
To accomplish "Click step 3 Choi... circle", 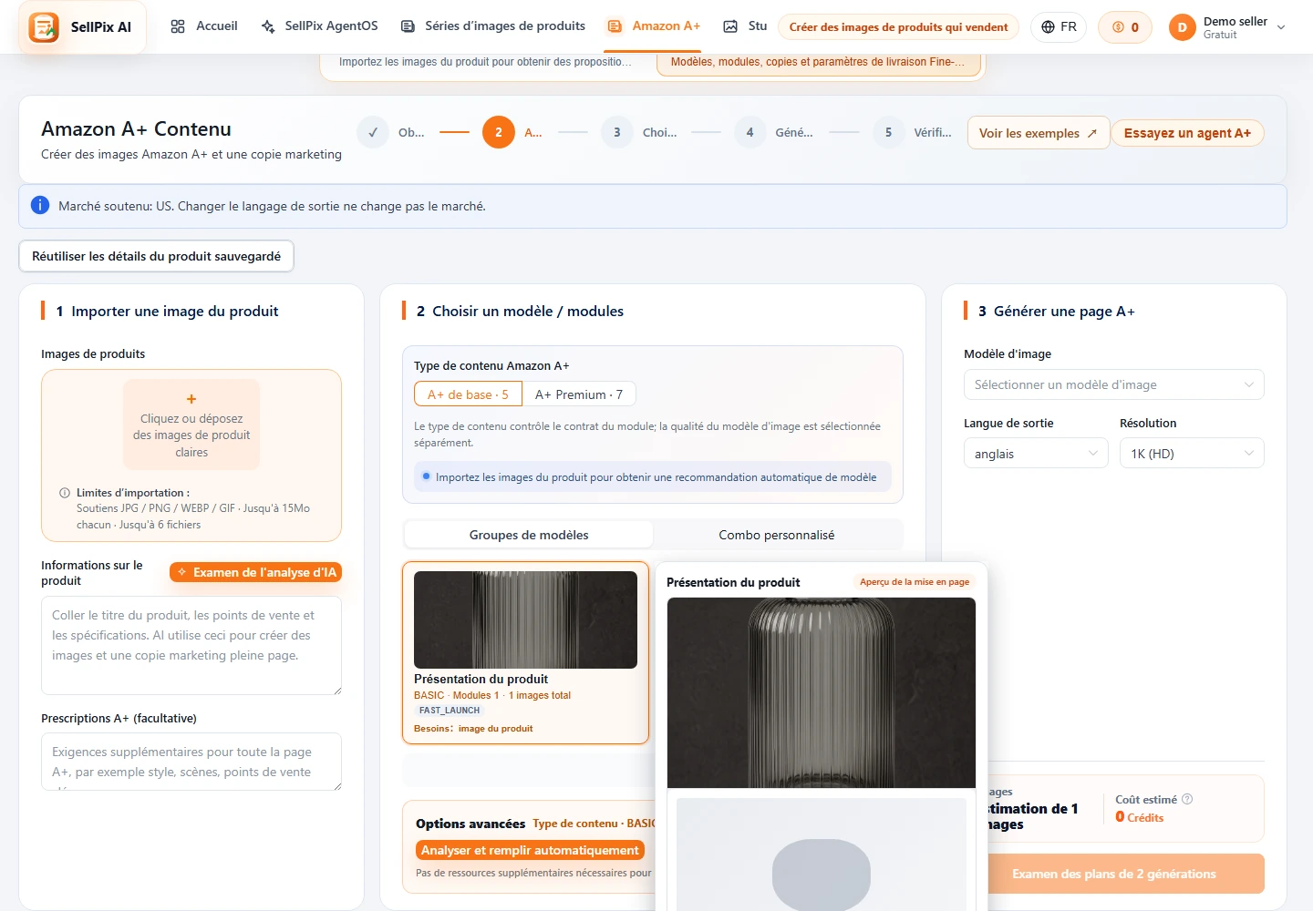I will click(617, 132).
